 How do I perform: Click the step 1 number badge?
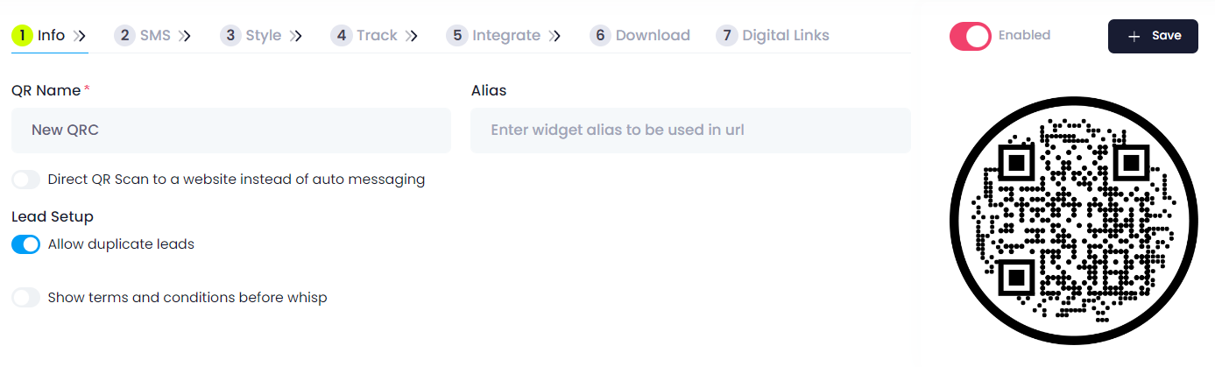[22, 36]
